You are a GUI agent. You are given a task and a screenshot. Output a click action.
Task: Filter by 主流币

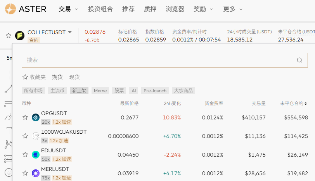[57, 91]
